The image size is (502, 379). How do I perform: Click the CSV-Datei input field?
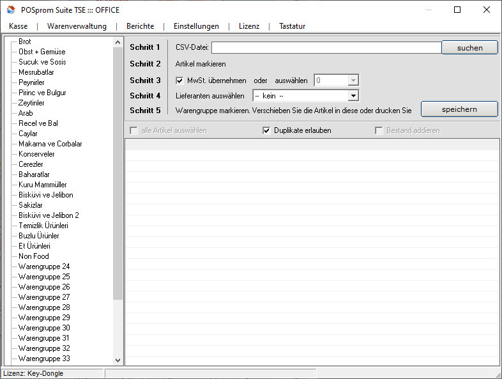pyautogui.click(x=326, y=47)
